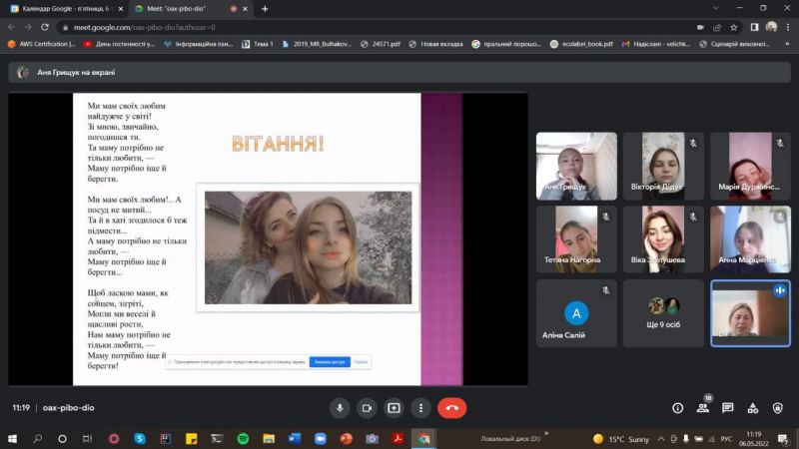Click the 15°C Sunny weather widget
Image resolution: width=799 pixels, height=449 pixels.
click(620, 439)
